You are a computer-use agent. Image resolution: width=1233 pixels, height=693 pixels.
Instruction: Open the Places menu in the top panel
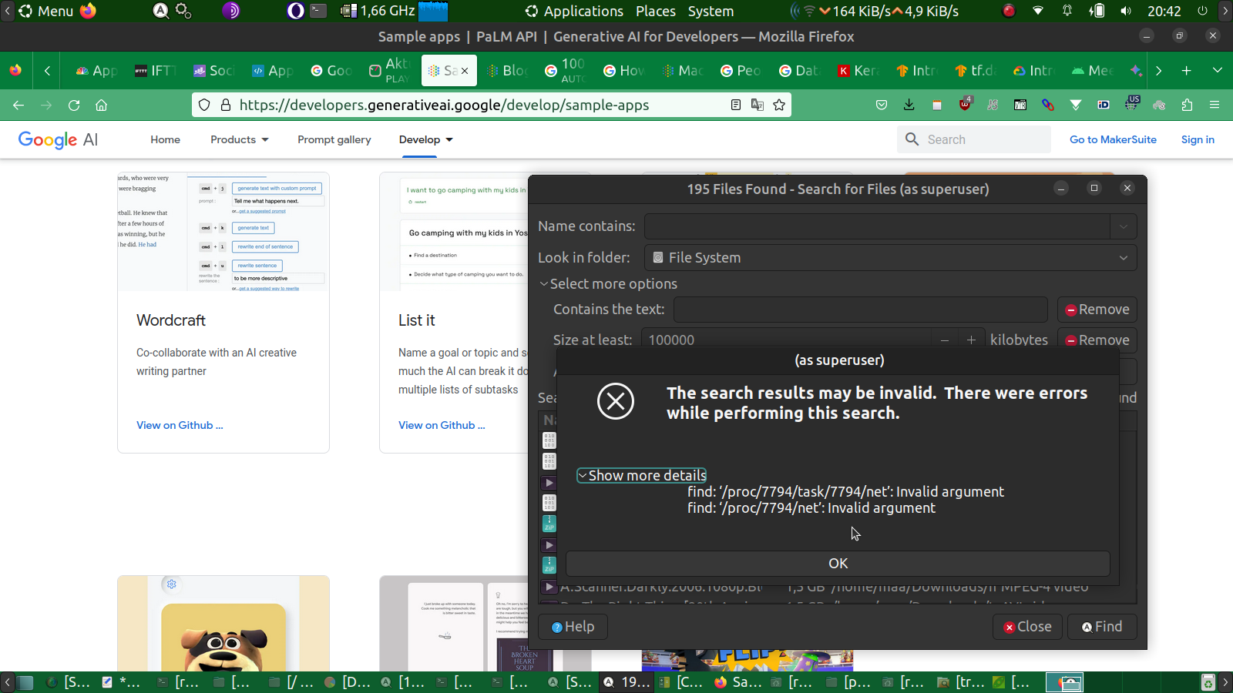pyautogui.click(x=656, y=11)
